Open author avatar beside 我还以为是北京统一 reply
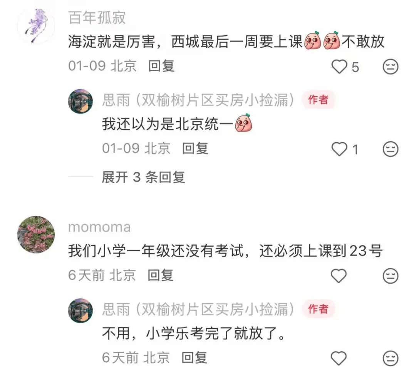The height and width of the screenshot is (376, 416). tap(81, 101)
